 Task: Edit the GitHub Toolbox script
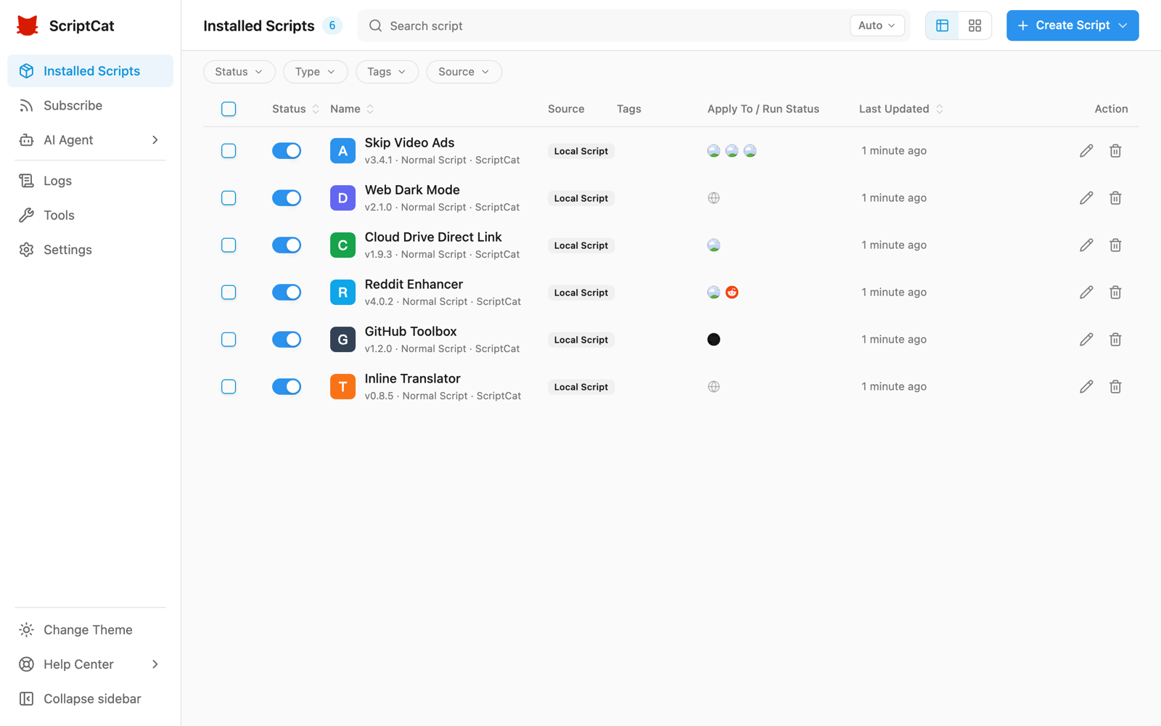[1086, 340]
